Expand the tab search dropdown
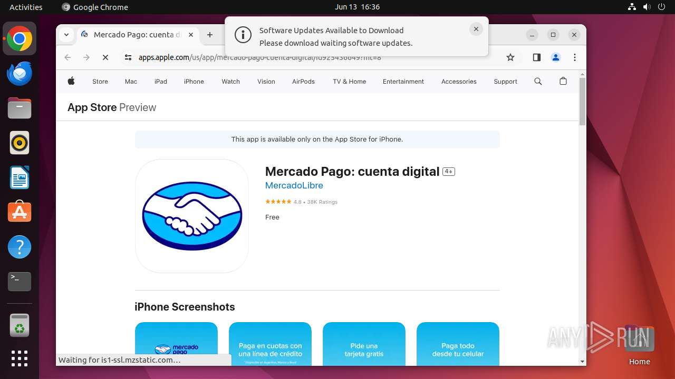675x379 pixels. pyautogui.click(x=66, y=35)
